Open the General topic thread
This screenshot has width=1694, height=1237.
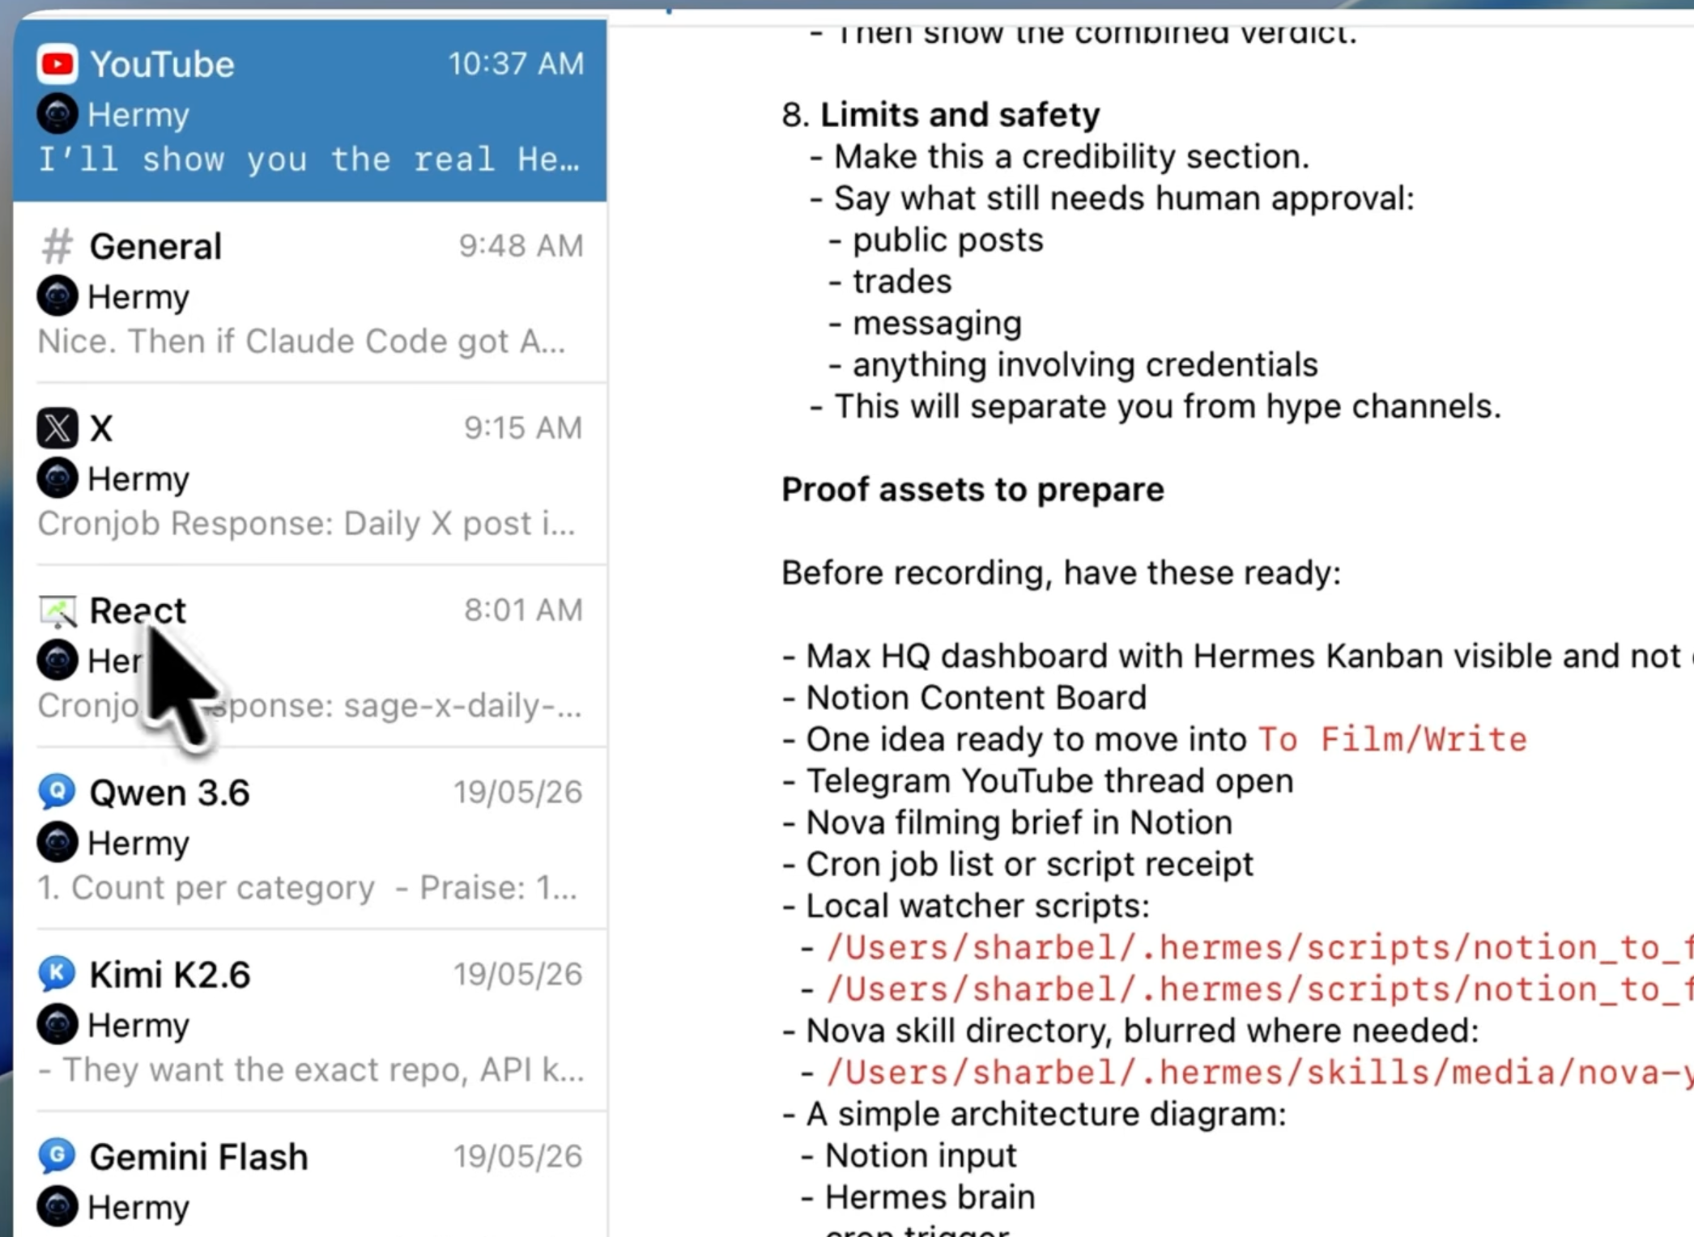pos(310,292)
